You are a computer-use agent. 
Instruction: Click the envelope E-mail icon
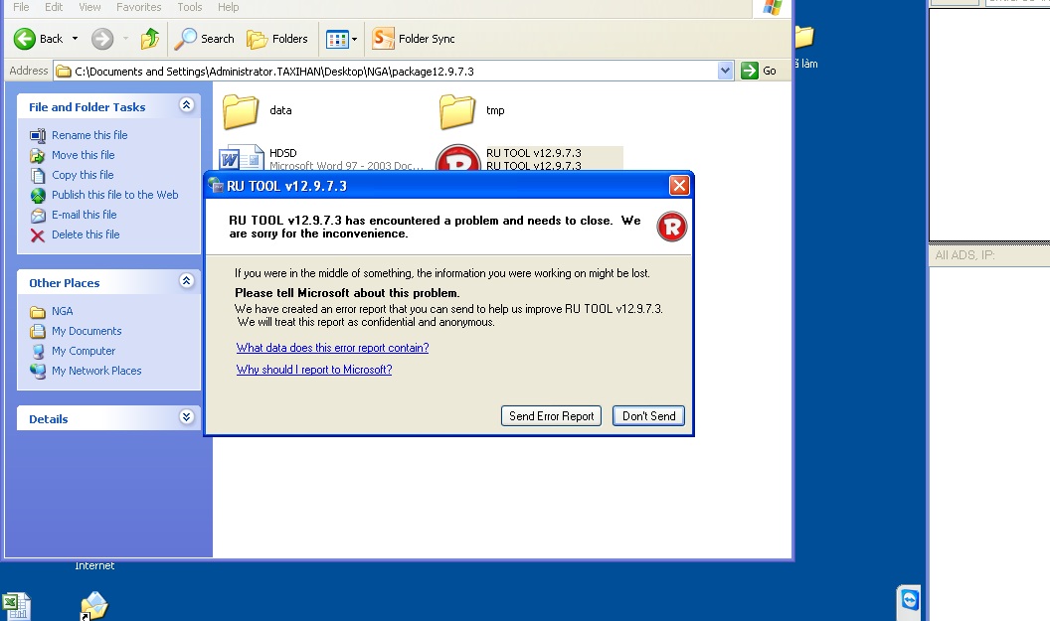(38, 216)
